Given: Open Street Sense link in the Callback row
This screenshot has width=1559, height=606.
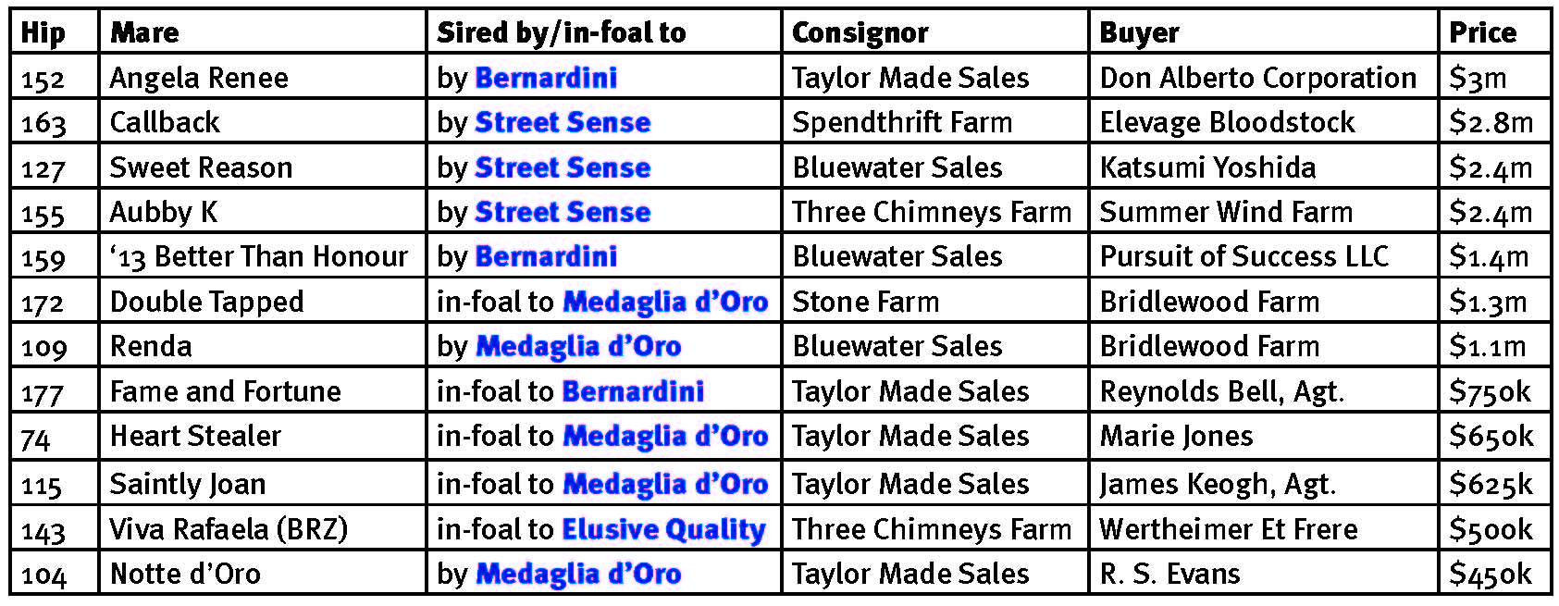Looking at the screenshot, I should pos(563,122).
